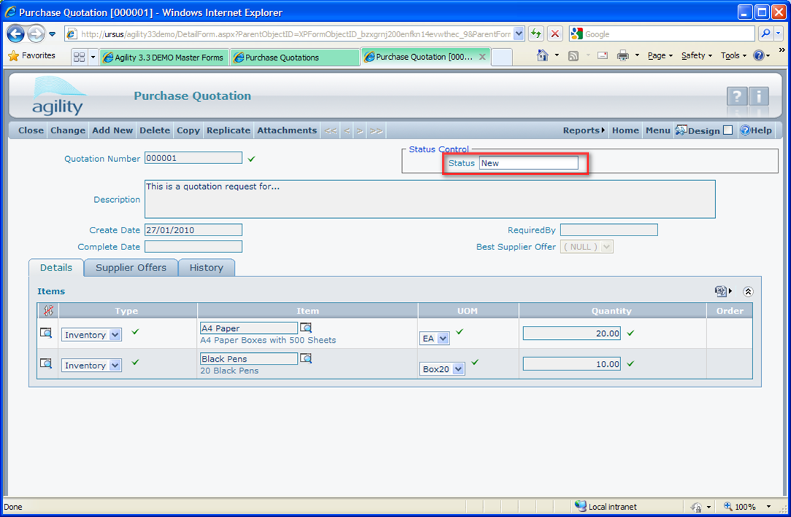Open the browser zoom level dropdown
The height and width of the screenshot is (517, 791).
[x=768, y=507]
